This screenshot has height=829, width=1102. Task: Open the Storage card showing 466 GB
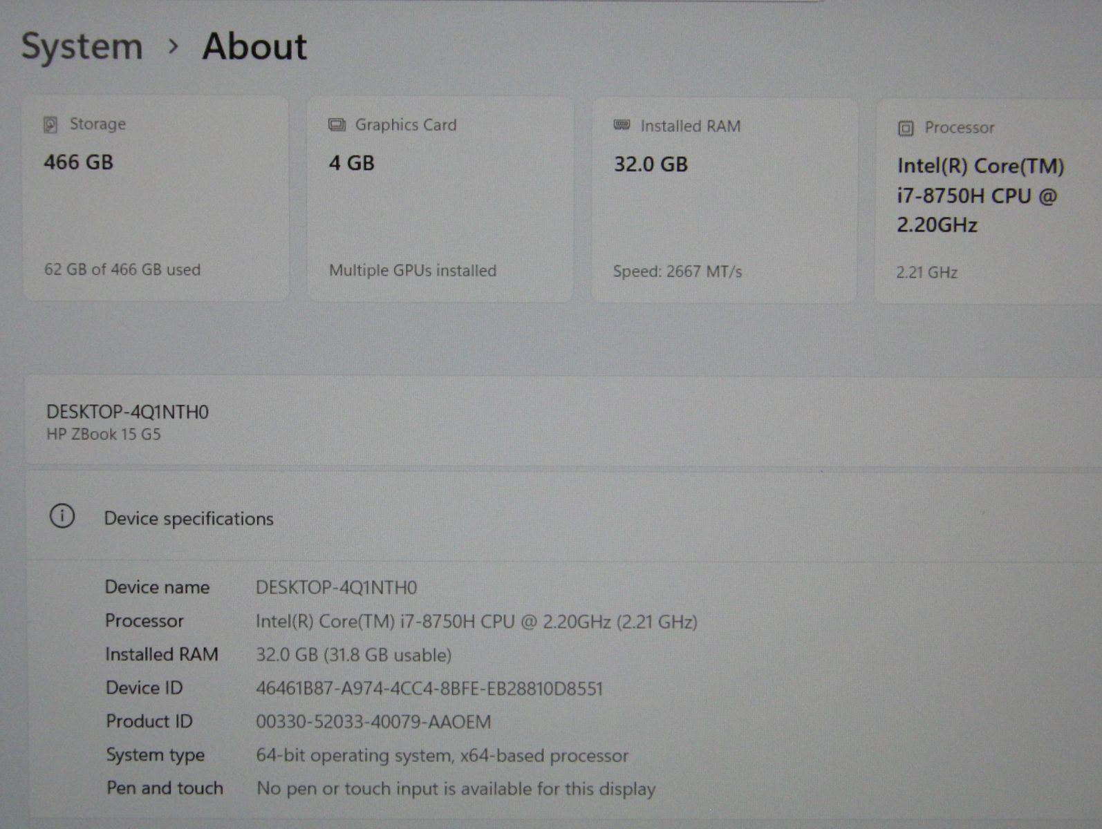click(156, 199)
